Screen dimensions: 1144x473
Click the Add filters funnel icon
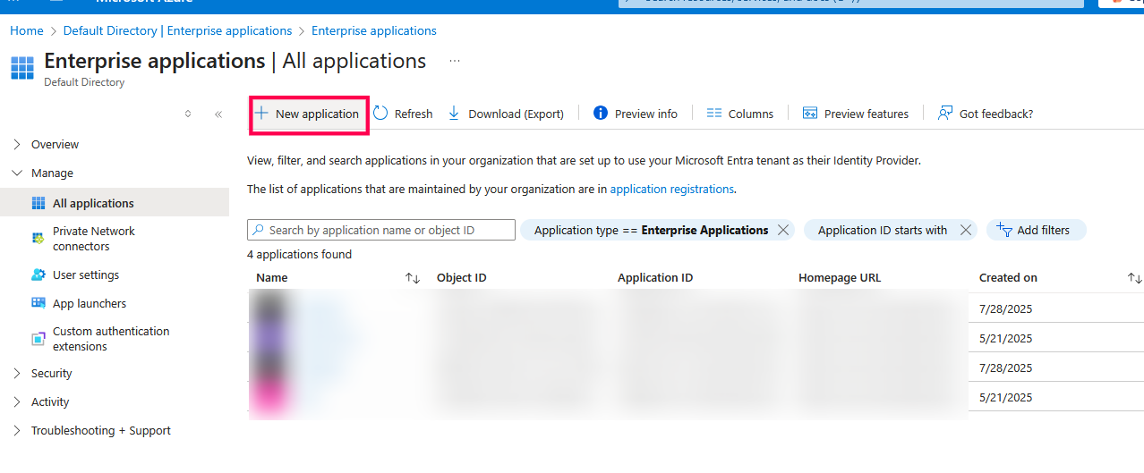(1003, 230)
